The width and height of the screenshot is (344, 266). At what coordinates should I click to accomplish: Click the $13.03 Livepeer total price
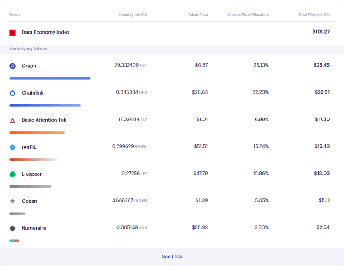(x=322, y=174)
